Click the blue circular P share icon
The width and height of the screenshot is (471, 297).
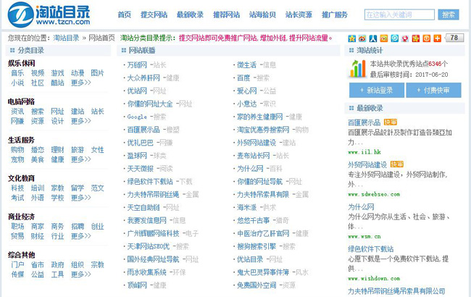click(394, 38)
